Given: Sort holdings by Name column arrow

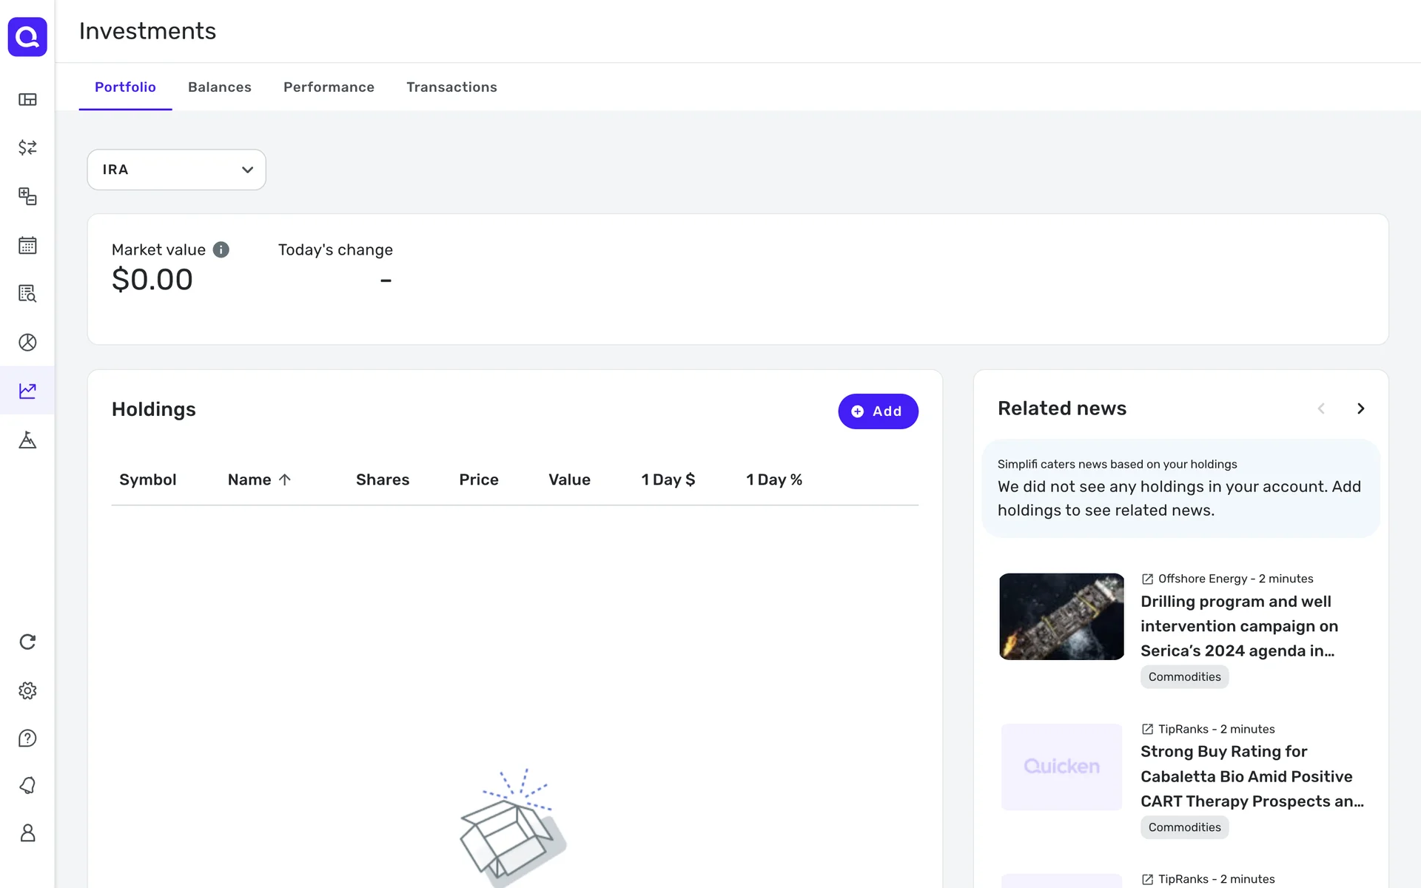Looking at the screenshot, I should (285, 480).
